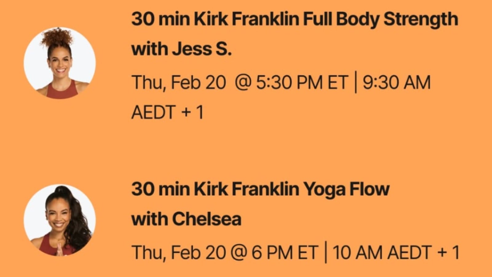Click the 9:30 AM time text
Viewport: 492px width, 277px height.
[397, 82]
